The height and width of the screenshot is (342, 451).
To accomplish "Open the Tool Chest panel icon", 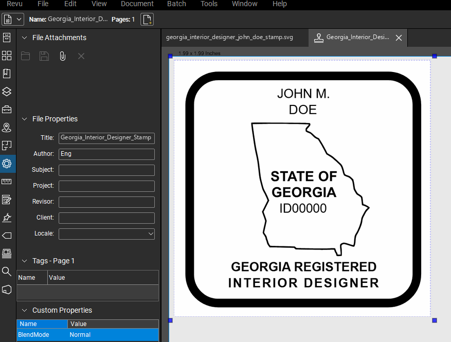I will (7, 110).
